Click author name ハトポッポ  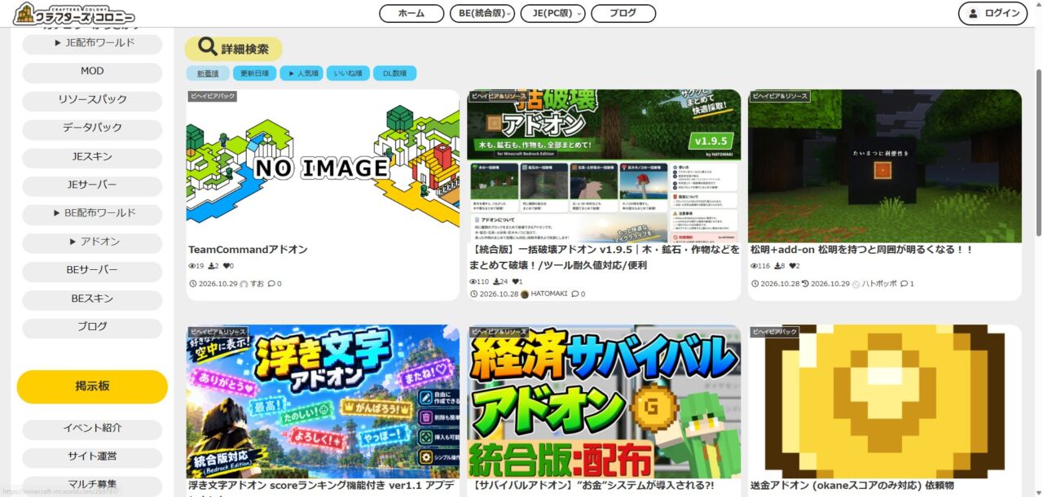point(879,284)
